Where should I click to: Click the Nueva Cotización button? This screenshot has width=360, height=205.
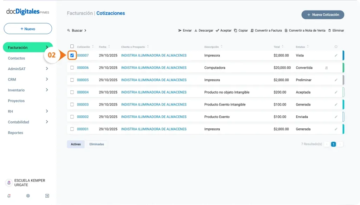click(322, 15)
